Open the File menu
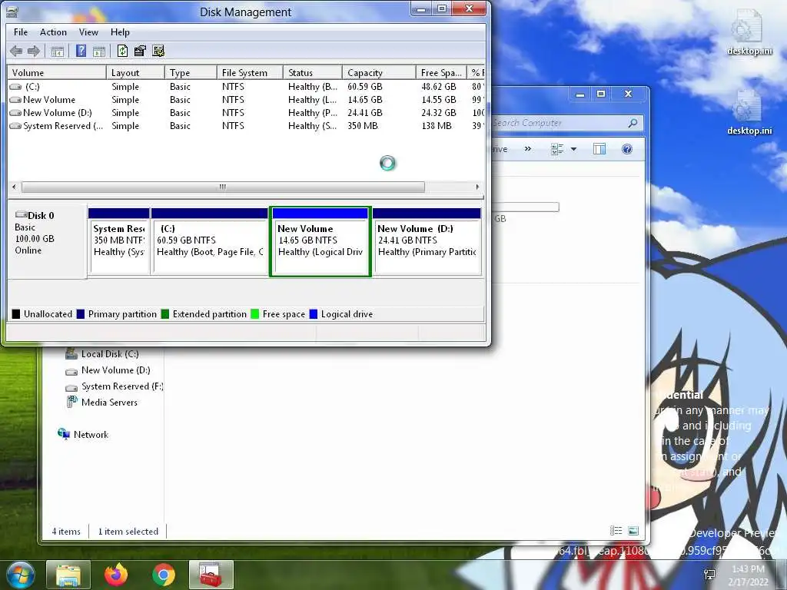Viewport: 787px width, 590px height. (x=21, y=32)
